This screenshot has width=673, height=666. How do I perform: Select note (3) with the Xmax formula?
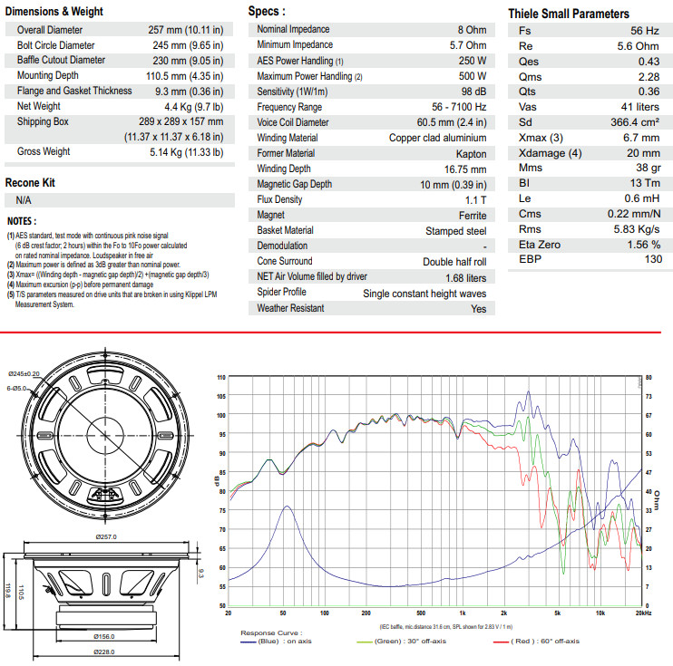[108, 275]
